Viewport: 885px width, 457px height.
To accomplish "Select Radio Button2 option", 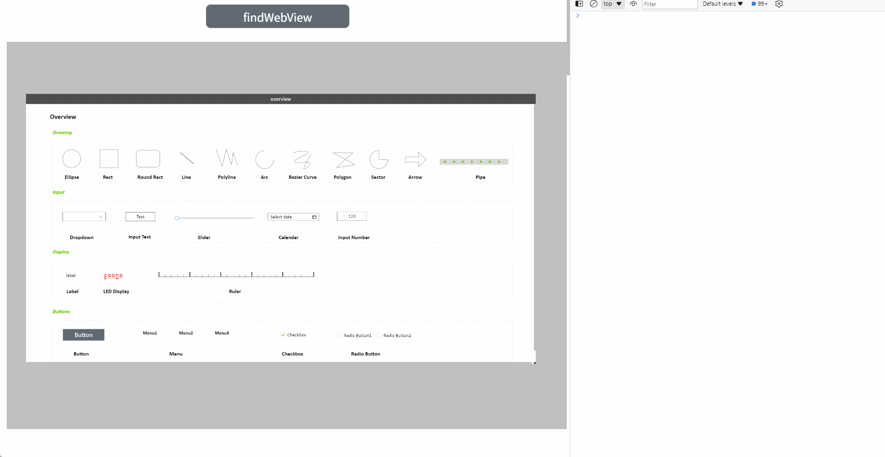I will click(379, 336).
